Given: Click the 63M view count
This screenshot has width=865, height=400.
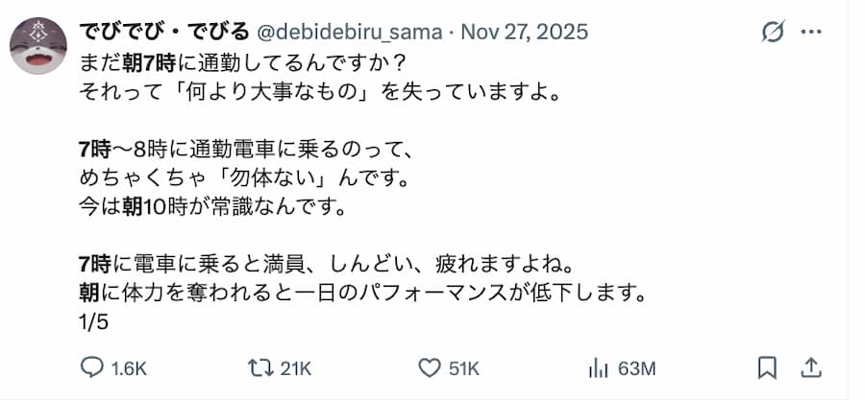Looking at the screenshot, I should click(634, 368).
